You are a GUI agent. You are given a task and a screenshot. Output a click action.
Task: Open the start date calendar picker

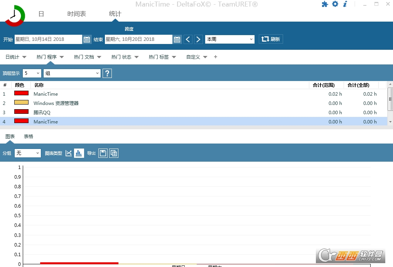pos(87,39)
